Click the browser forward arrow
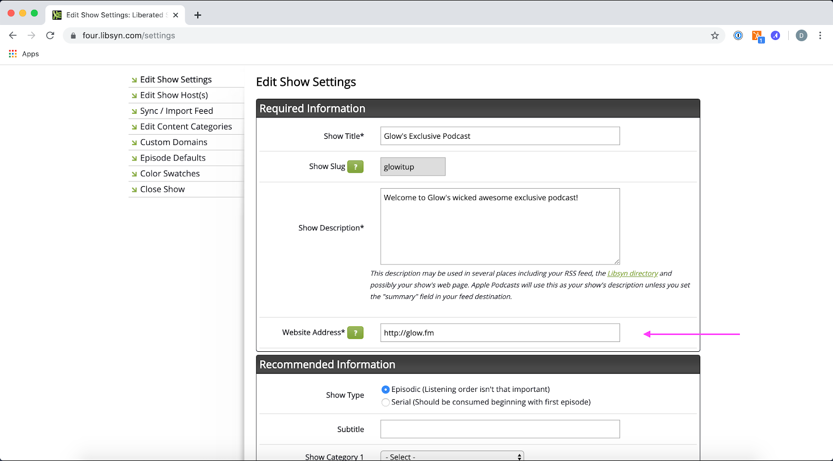This screenshot has width=833, height=461. click(x=31, y=35)
